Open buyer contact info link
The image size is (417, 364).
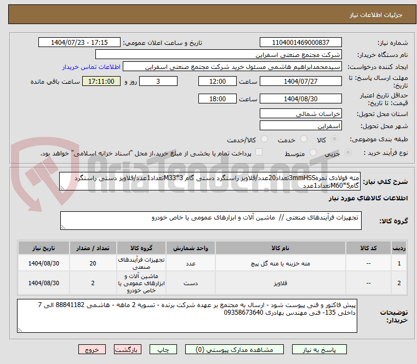click(x=92, y=67)
